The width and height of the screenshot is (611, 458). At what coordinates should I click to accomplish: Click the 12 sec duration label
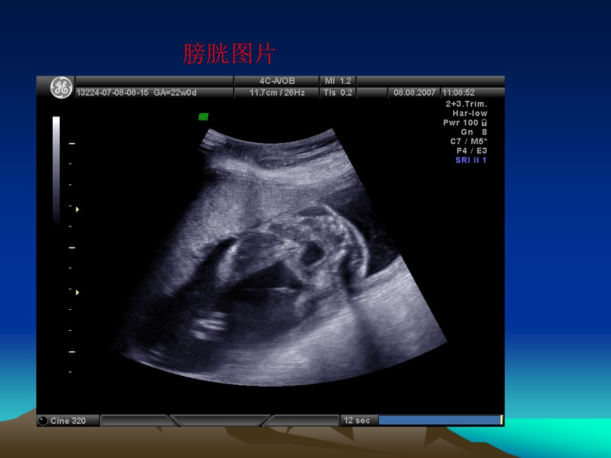(357, 420)
